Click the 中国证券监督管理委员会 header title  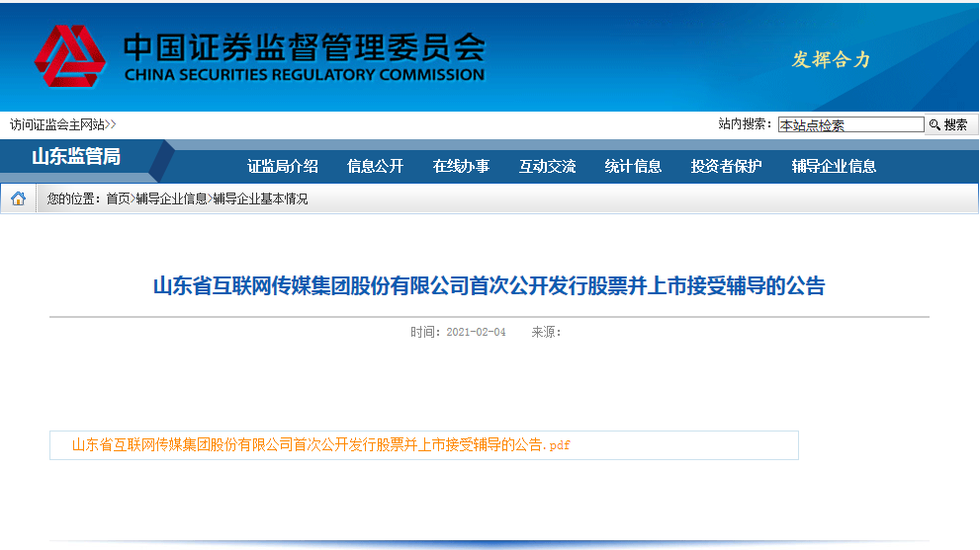pyautogui.click(x=304, y=46)
